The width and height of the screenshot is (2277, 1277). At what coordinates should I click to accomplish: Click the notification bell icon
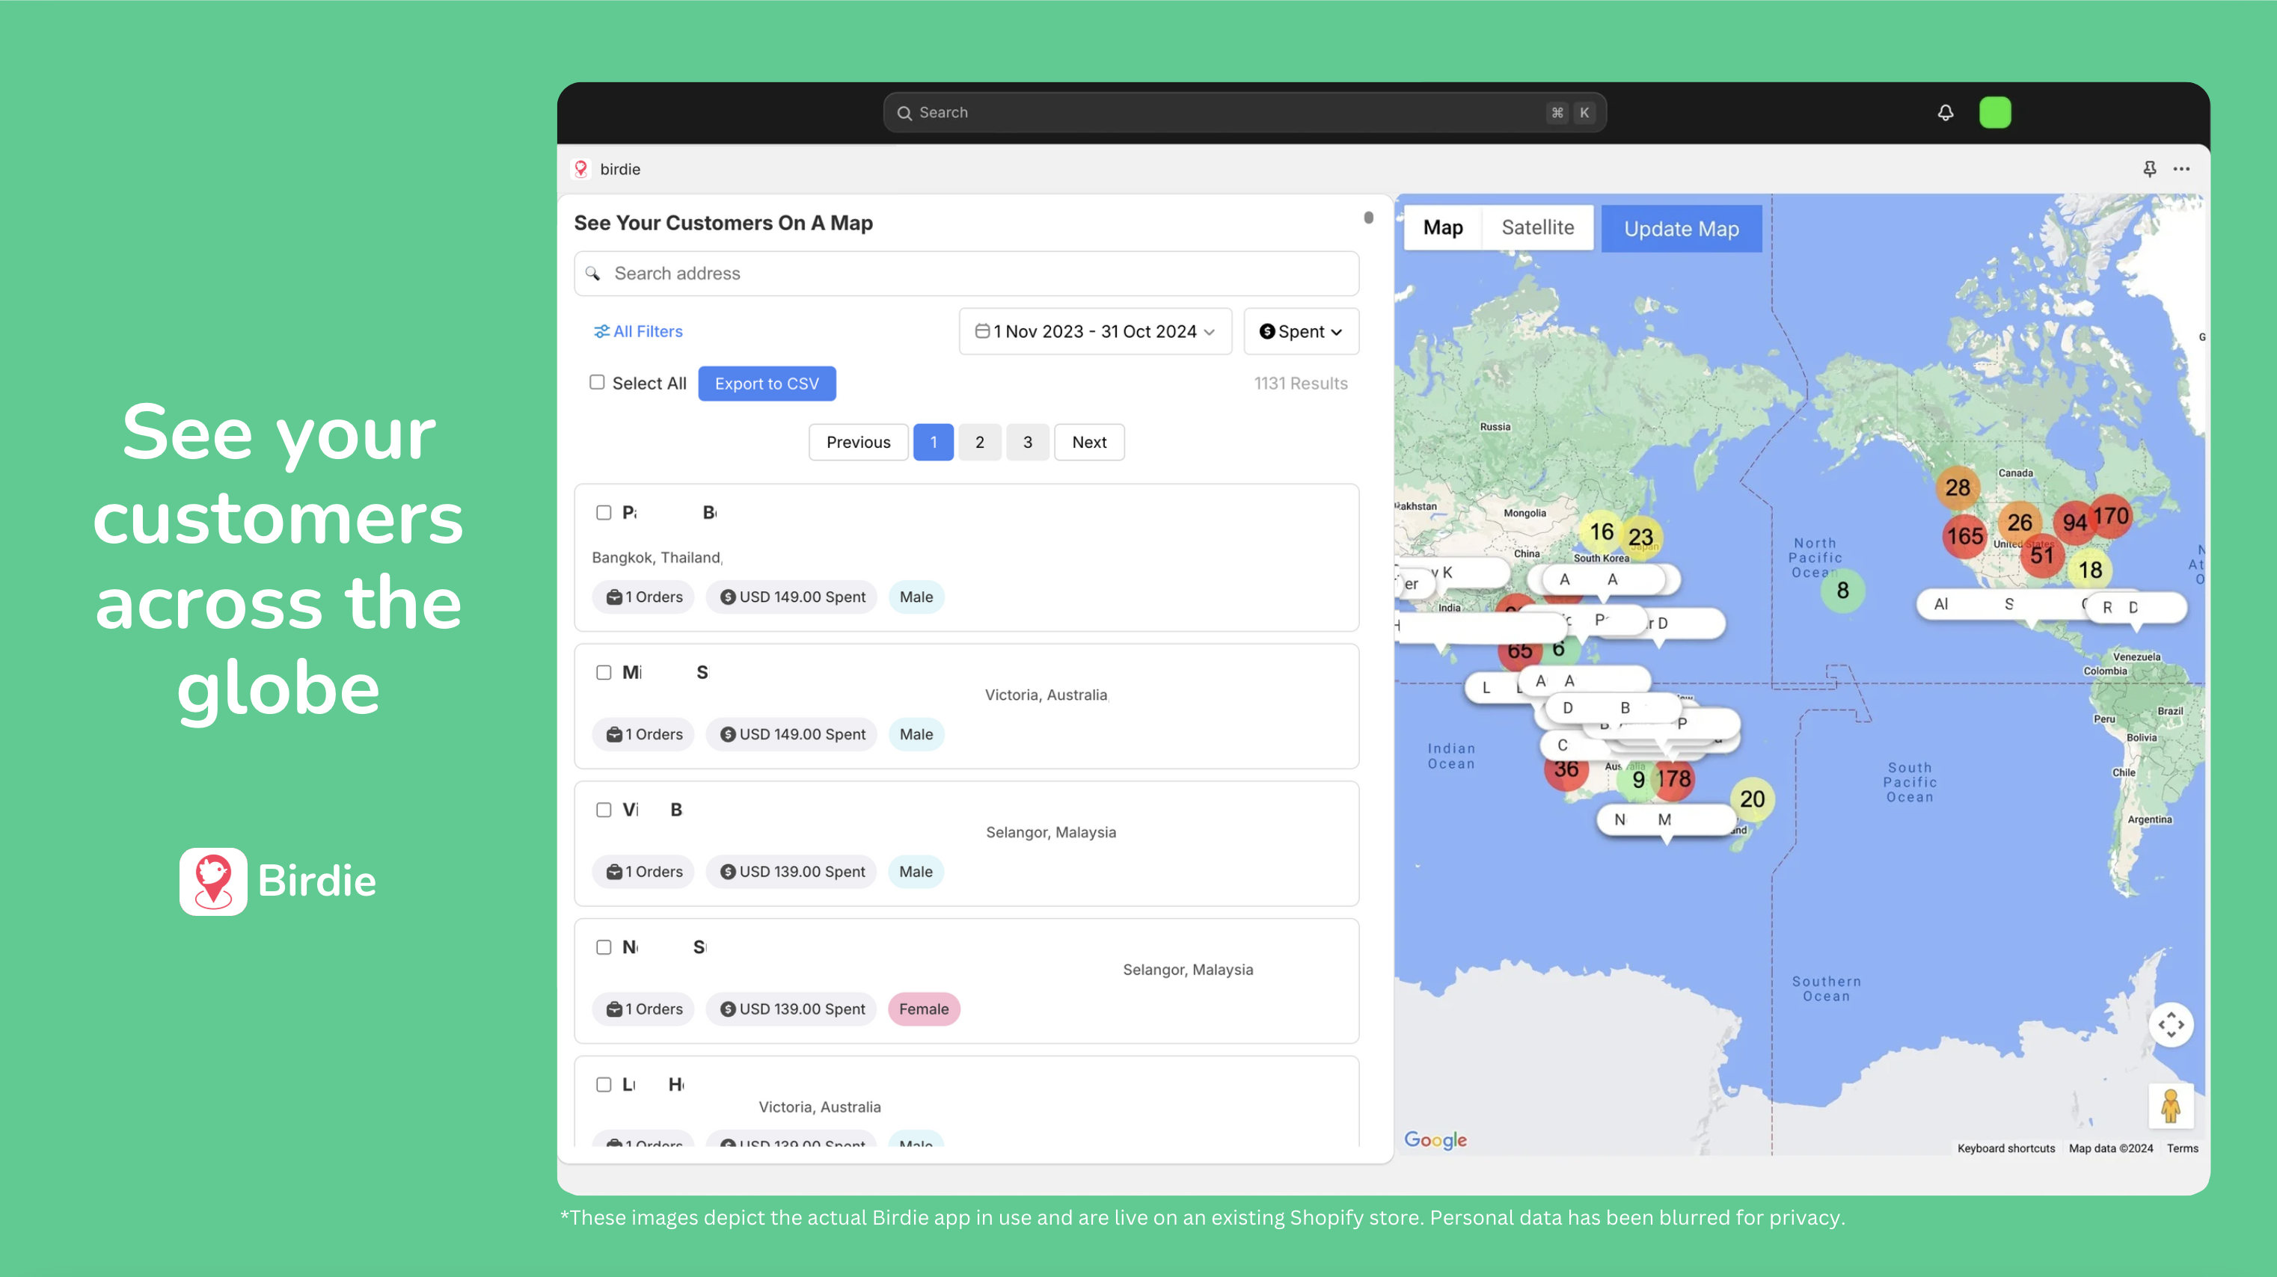coord(1946,112)
